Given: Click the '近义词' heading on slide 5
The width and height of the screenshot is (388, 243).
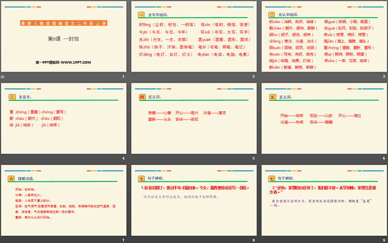Looking at the screenshot, I should point(155,97).
